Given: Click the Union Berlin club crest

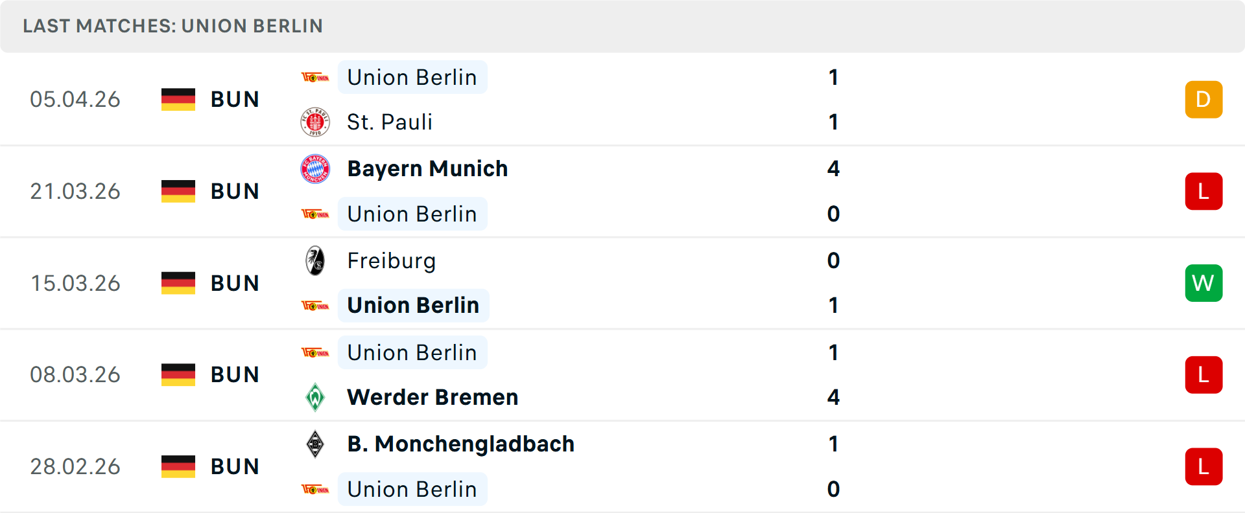Looking at the screenshot, I should point(316,76).
